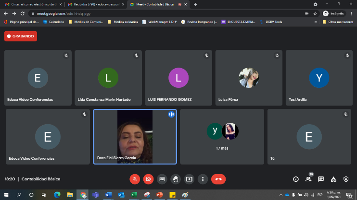Turn on the camera in Meet
The width and height of the screenshot is (357, 200).
[148, 179]
